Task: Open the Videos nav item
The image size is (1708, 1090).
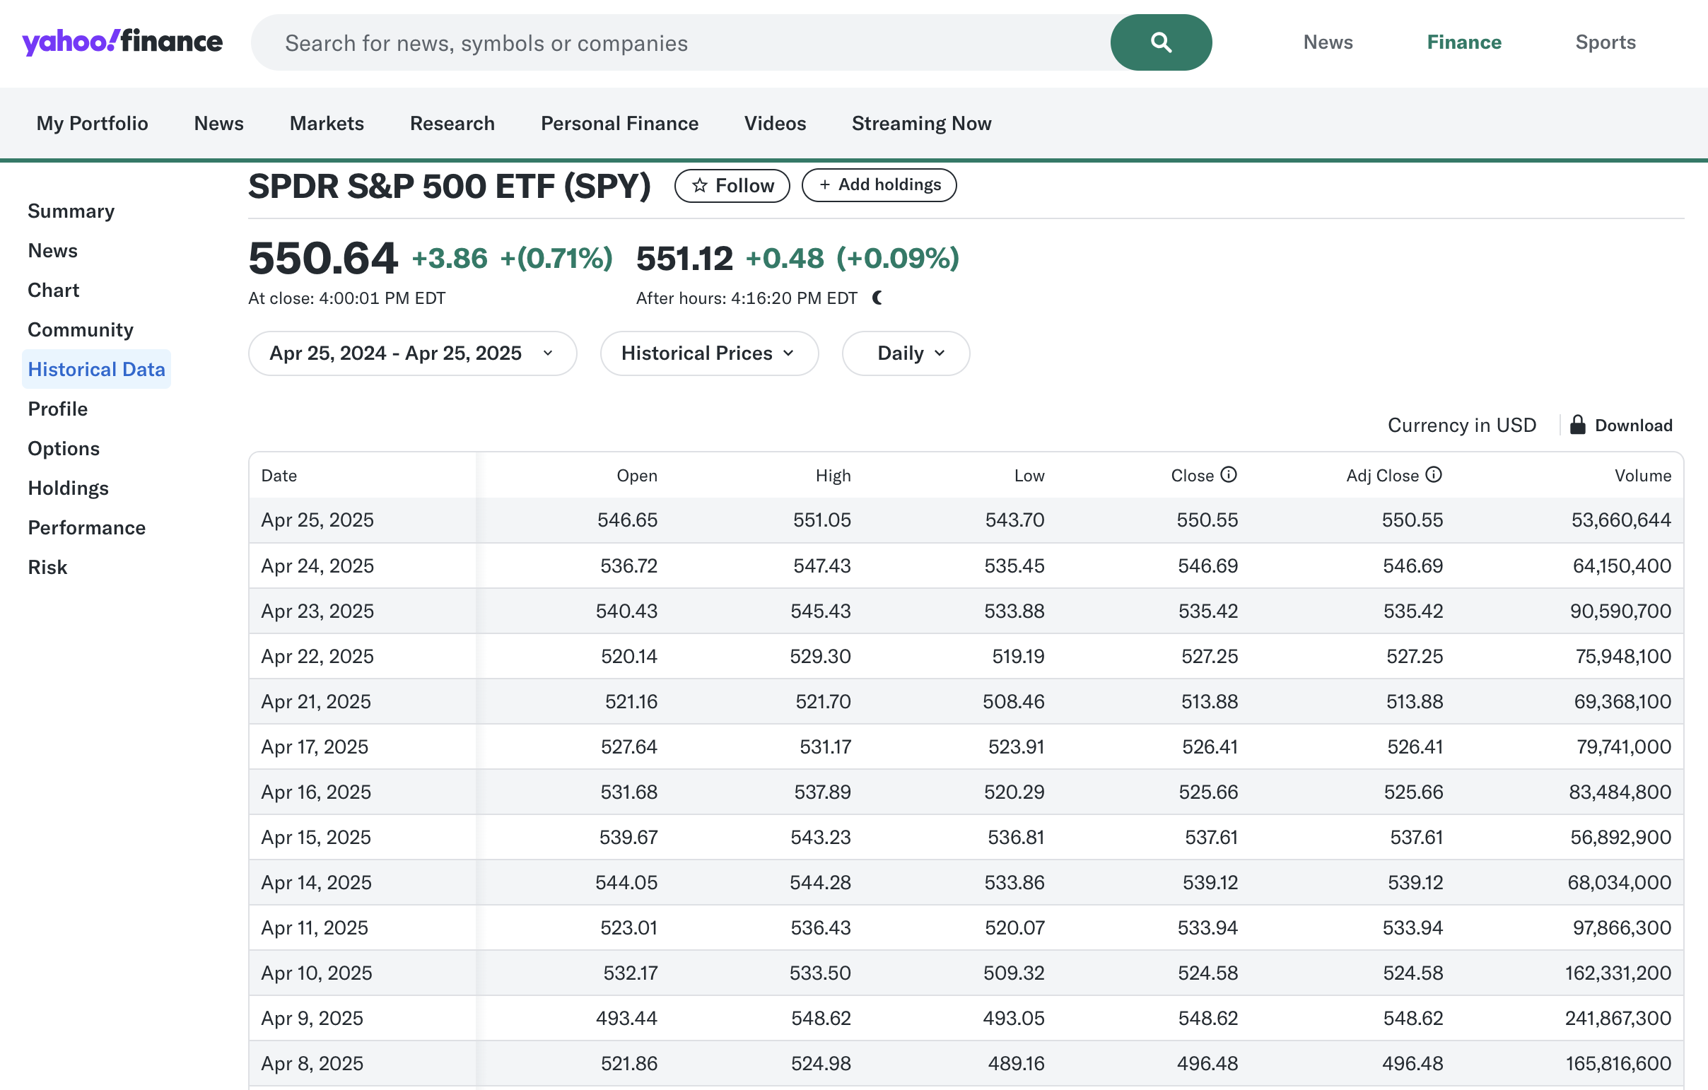Action: [x=775, y=124]
